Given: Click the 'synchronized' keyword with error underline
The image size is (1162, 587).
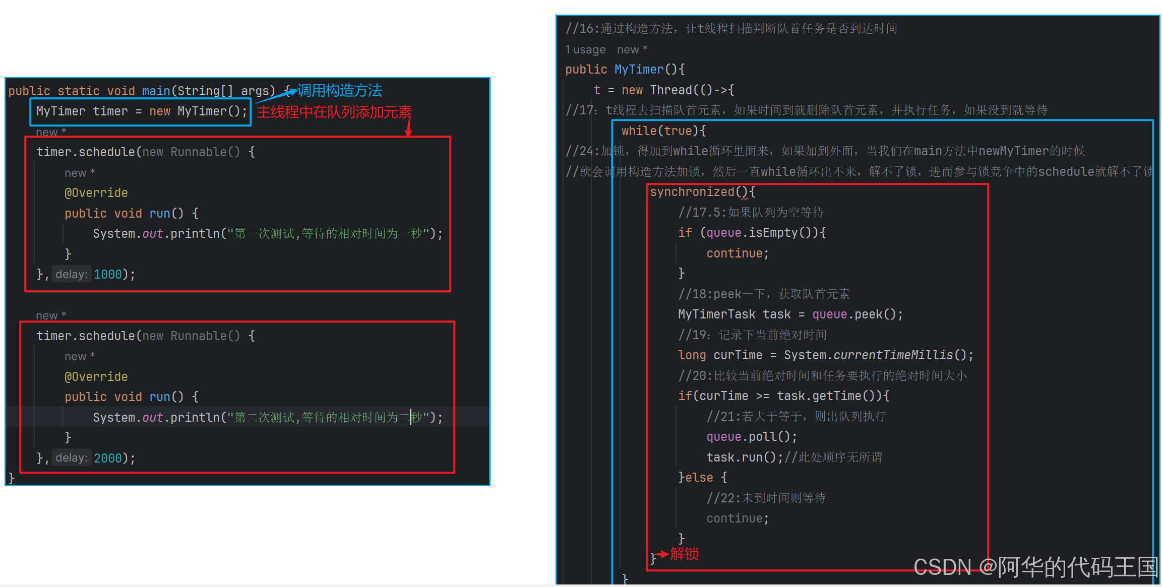Looking at the screenshot, I should (x=692, y=192).
